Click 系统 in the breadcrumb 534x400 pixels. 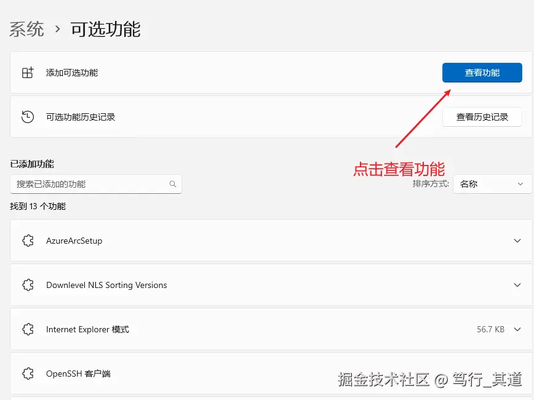(26, 29)
